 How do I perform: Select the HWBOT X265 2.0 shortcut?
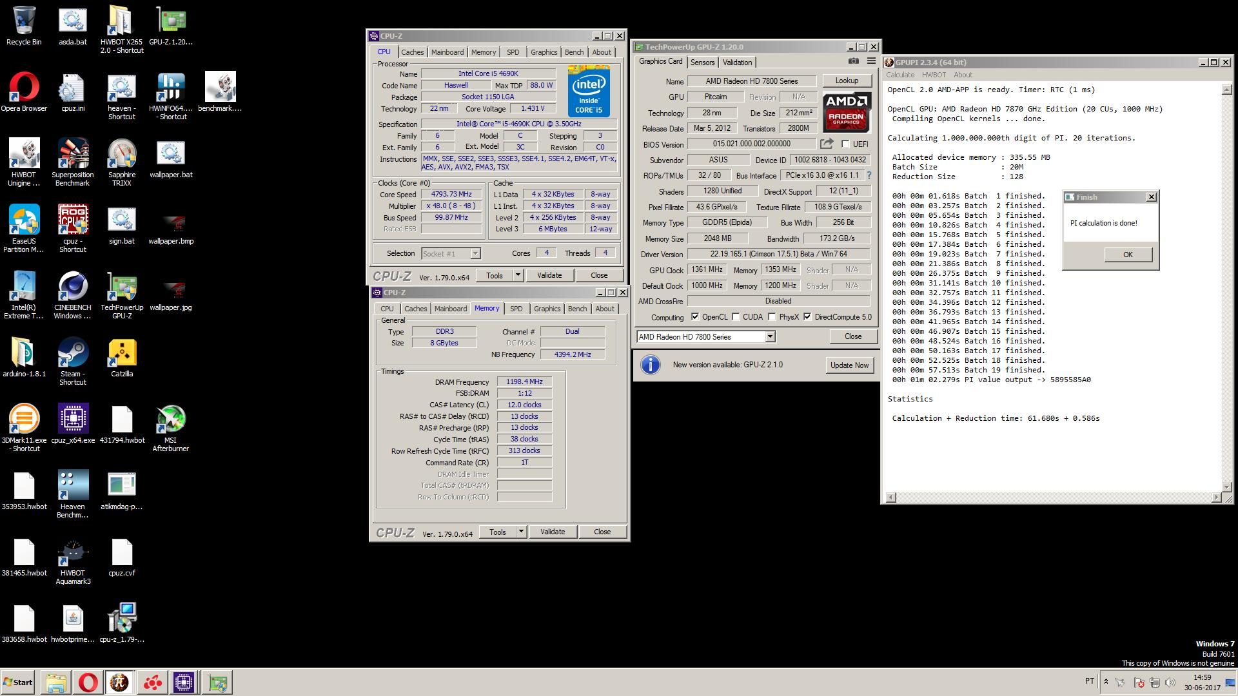[x=122, y=30]
